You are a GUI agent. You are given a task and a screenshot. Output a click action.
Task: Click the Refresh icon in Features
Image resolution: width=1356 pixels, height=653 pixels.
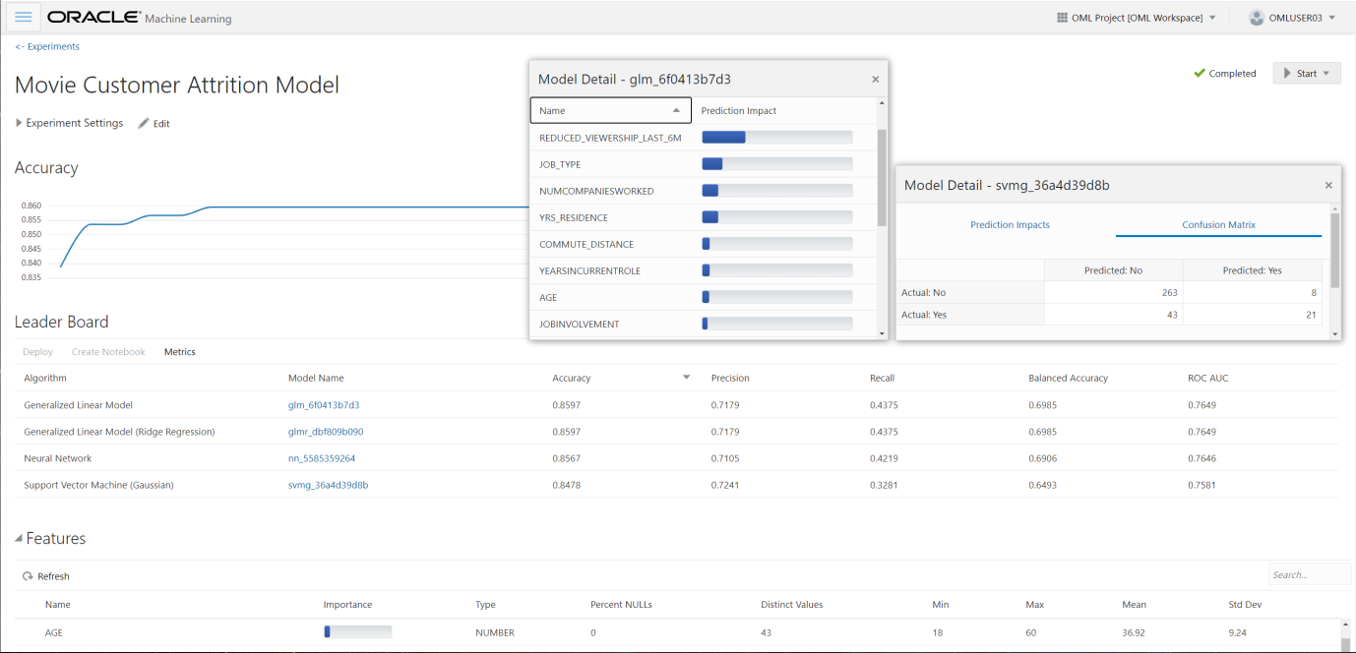coord(27,576)
